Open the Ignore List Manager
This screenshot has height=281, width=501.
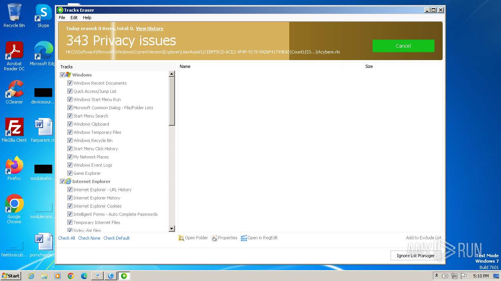416,256
